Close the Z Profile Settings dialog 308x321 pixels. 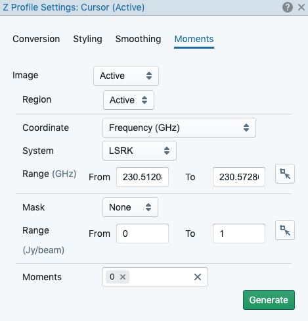click(301, 7)
